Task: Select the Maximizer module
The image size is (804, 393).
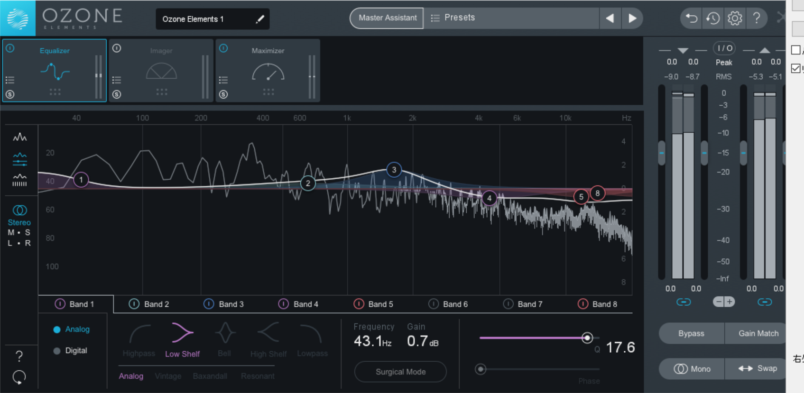Action: [268, 70]
